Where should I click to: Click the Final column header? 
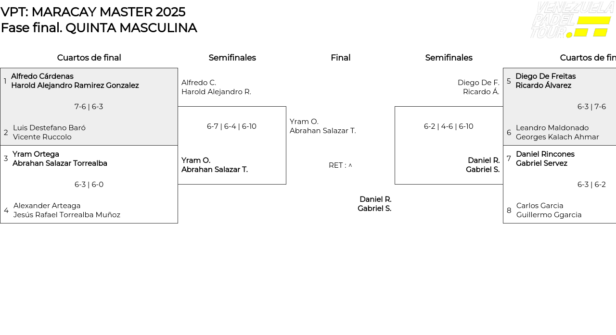click(x=340, y=58)
